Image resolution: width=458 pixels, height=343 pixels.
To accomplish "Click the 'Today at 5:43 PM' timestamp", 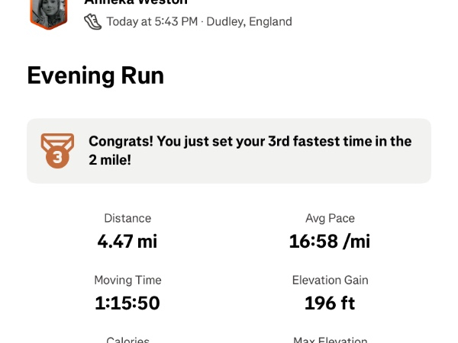I will click(151, 21).
